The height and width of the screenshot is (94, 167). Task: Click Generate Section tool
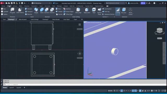click(108, 14)
